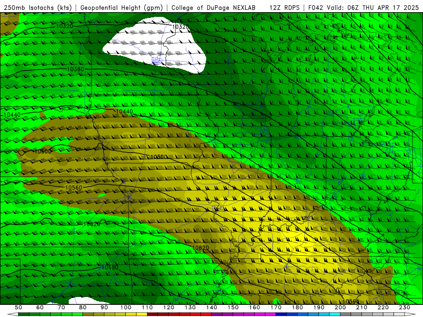The image size is (423, 317).
Task: Click the 10680 height contour label
Action: (110, 267)
